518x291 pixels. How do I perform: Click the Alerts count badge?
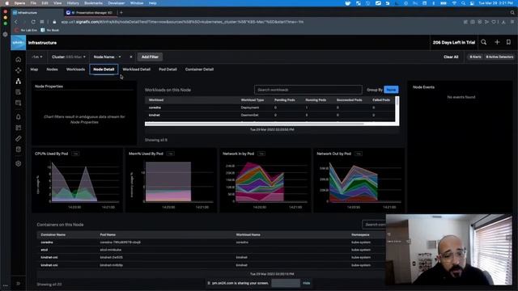tap(475, 57)
